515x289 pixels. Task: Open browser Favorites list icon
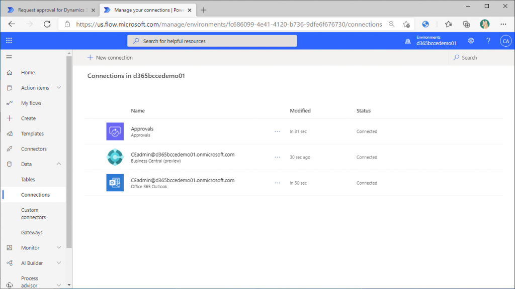448,24
